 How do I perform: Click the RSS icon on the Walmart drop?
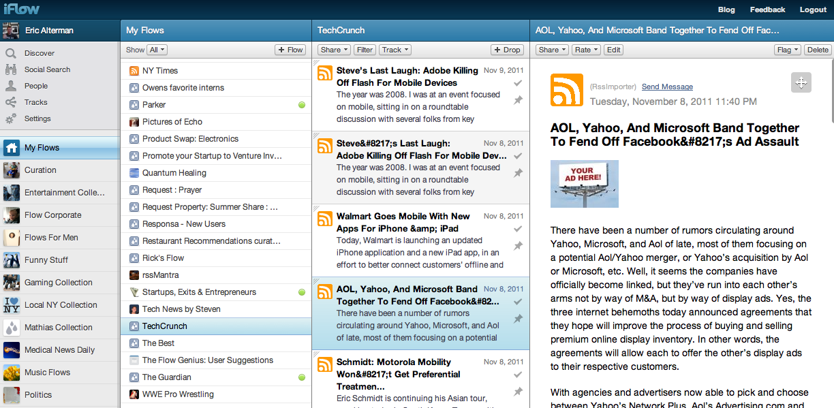point(325,219)
